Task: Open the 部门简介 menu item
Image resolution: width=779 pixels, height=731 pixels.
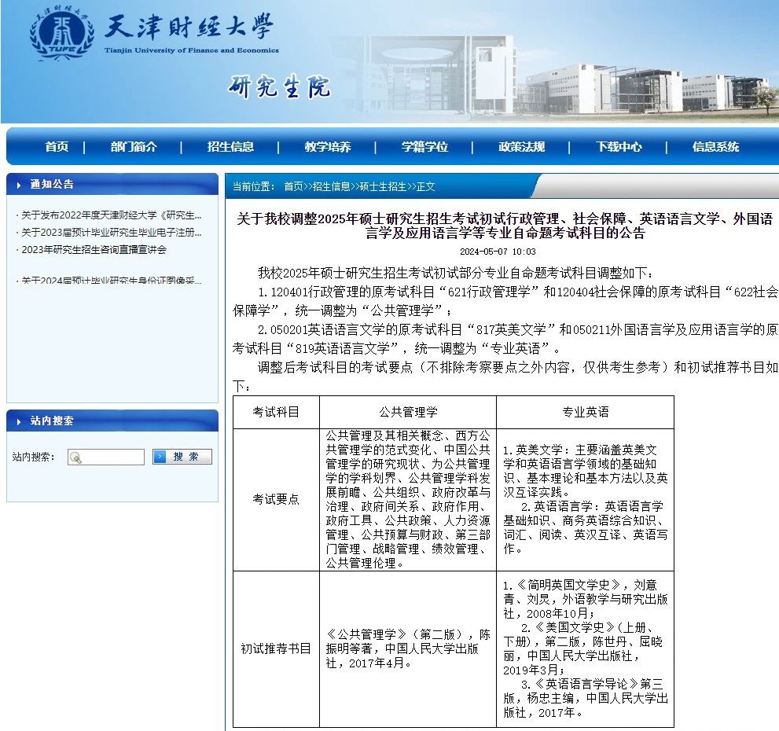Action: point(134,147)
